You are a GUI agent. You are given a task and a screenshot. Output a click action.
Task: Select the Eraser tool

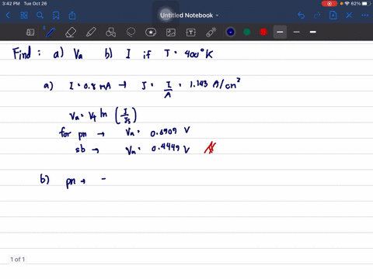click(x=71, y=33)
